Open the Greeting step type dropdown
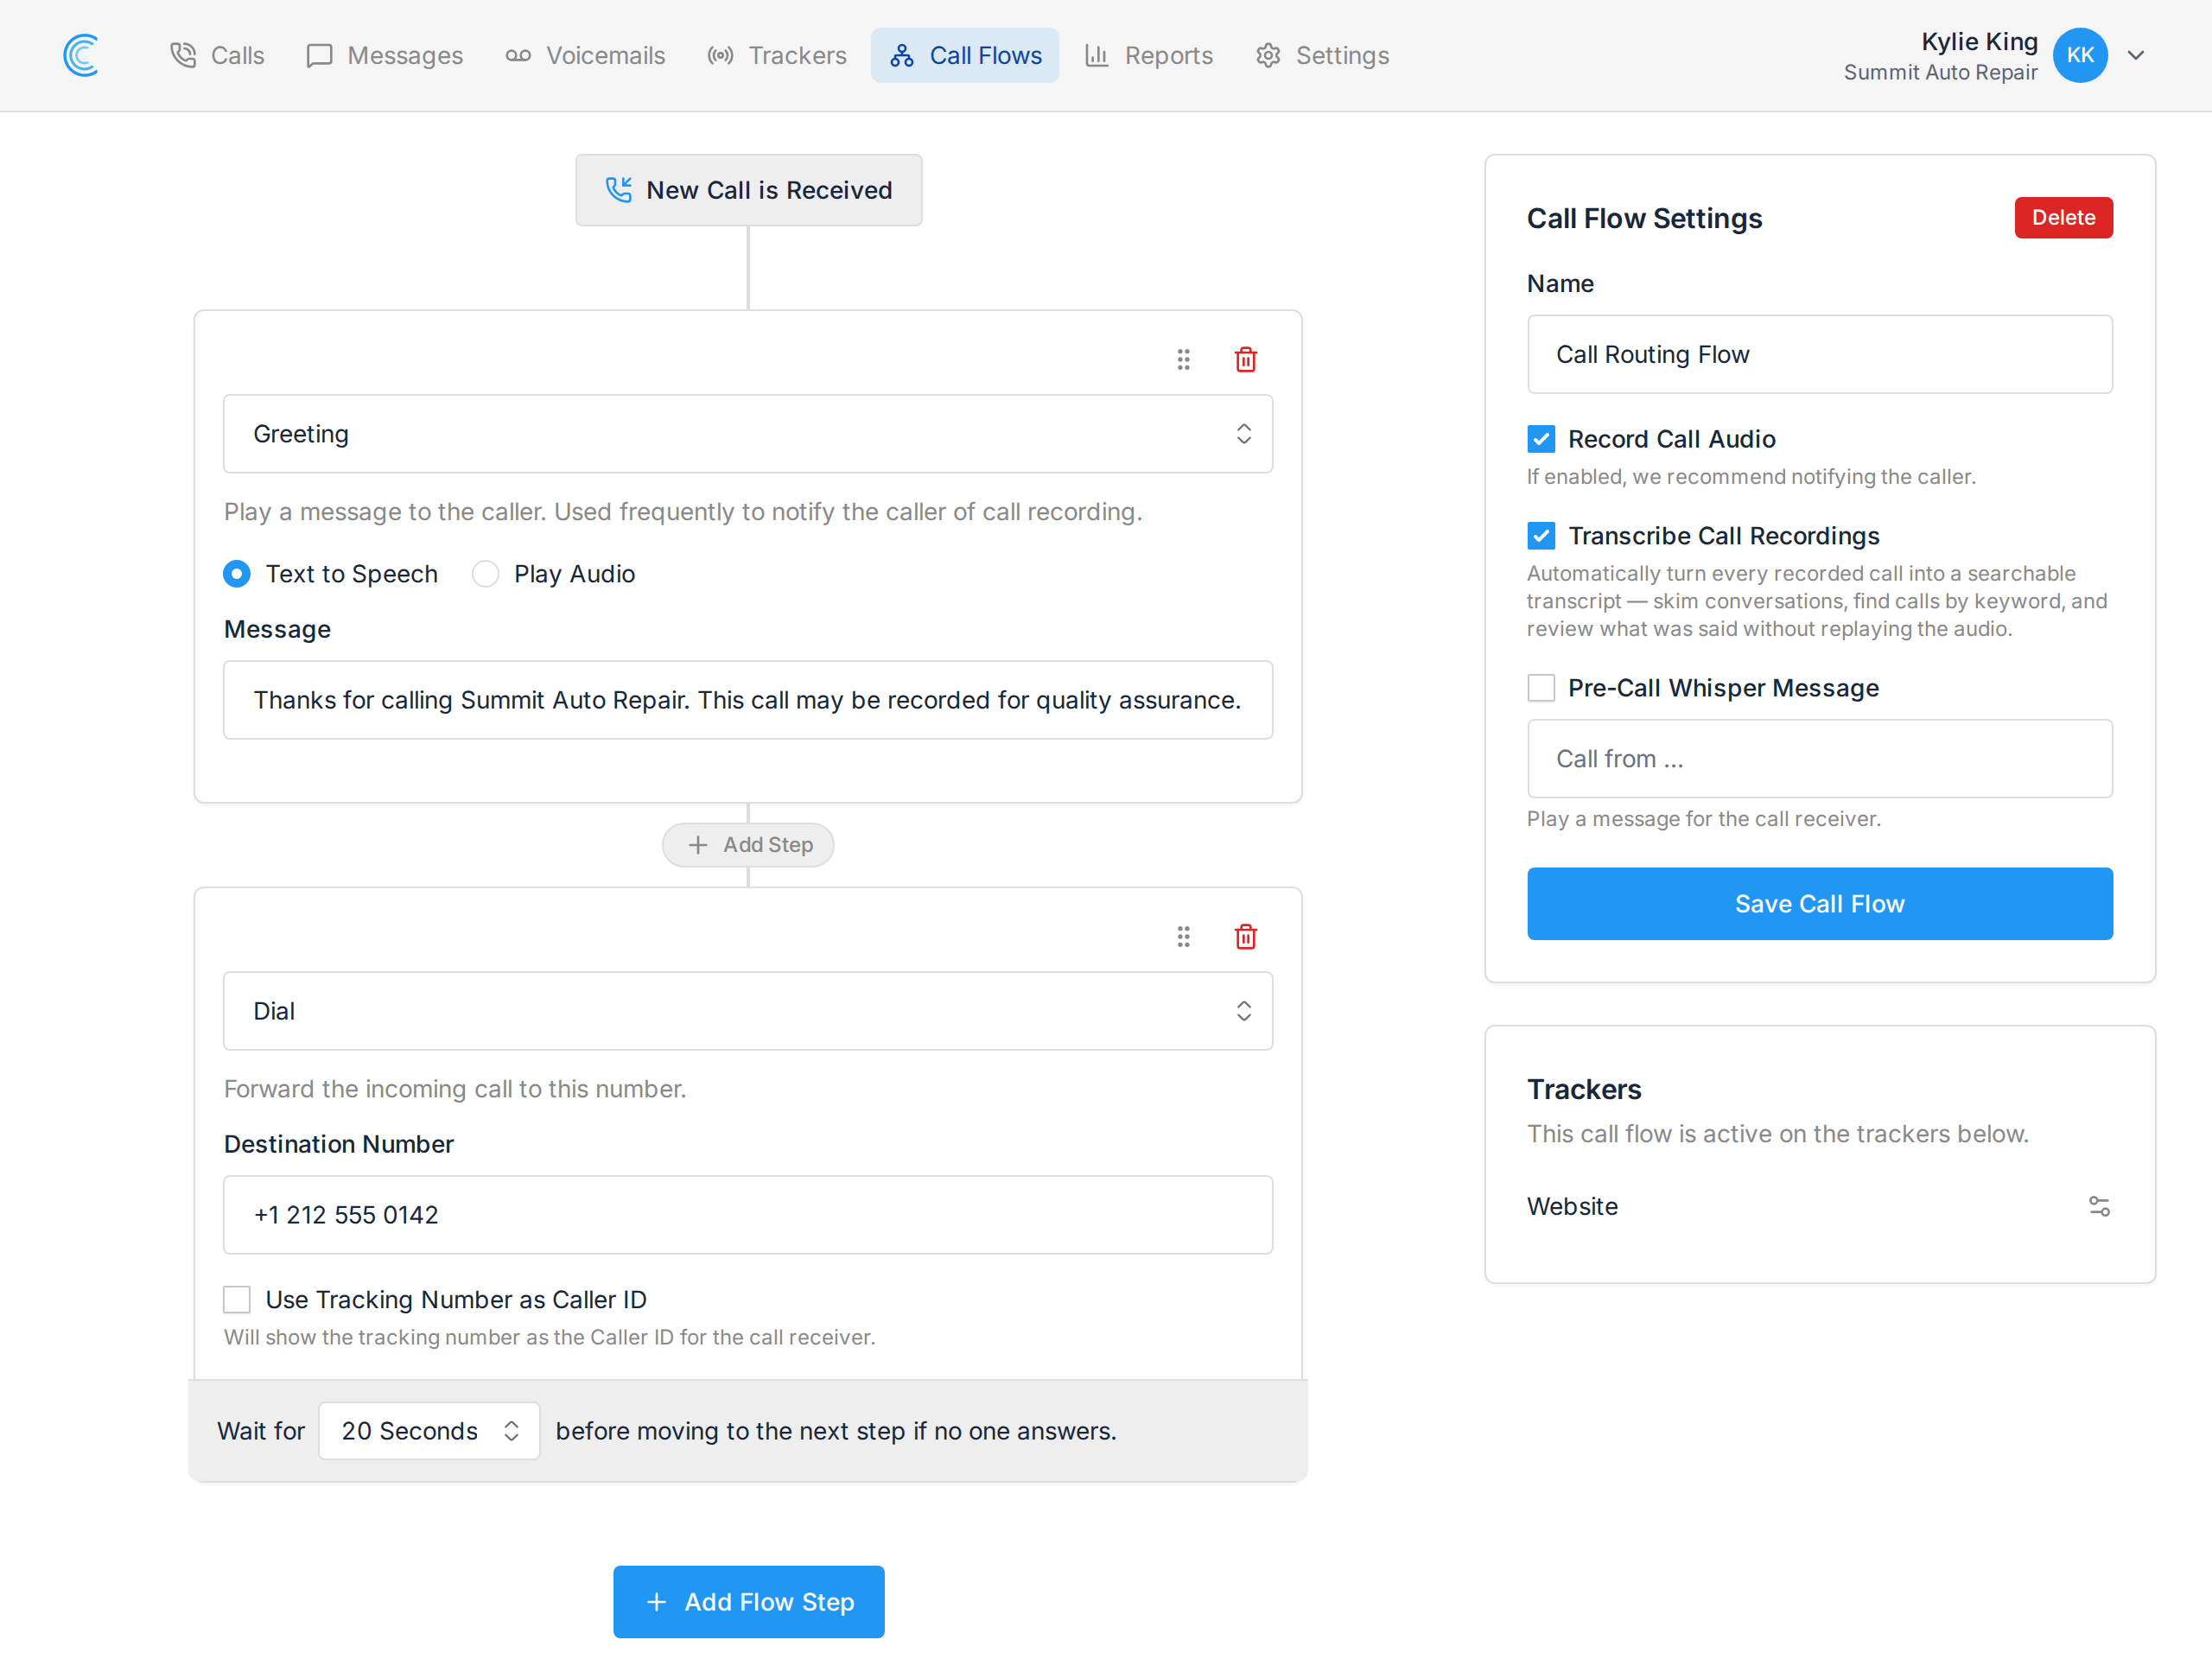Screen dimensions: 2212x1659 pos(748,434)
